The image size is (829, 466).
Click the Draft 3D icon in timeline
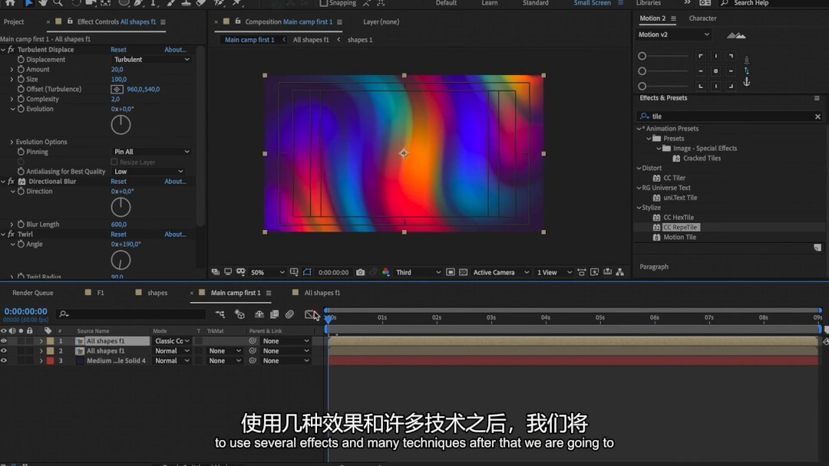click(239, 314)
